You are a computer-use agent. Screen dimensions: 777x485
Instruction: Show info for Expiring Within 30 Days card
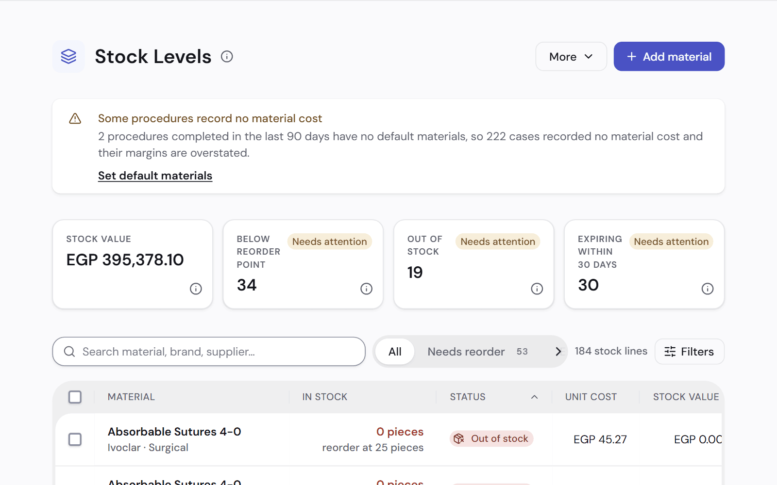click(x=708, y=289)
